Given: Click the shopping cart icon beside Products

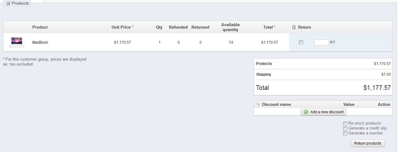Looking at the screenshot, I should click(x=8, y=3).
